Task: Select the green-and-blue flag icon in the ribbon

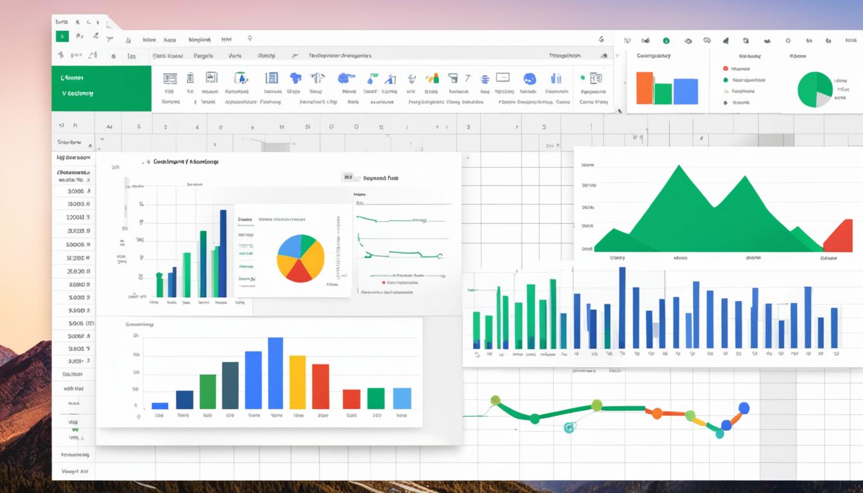Action: pyautogui.click(x=372, y=78)
